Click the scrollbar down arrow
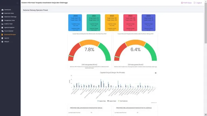 pyautogui.click(x=206, y=115)
